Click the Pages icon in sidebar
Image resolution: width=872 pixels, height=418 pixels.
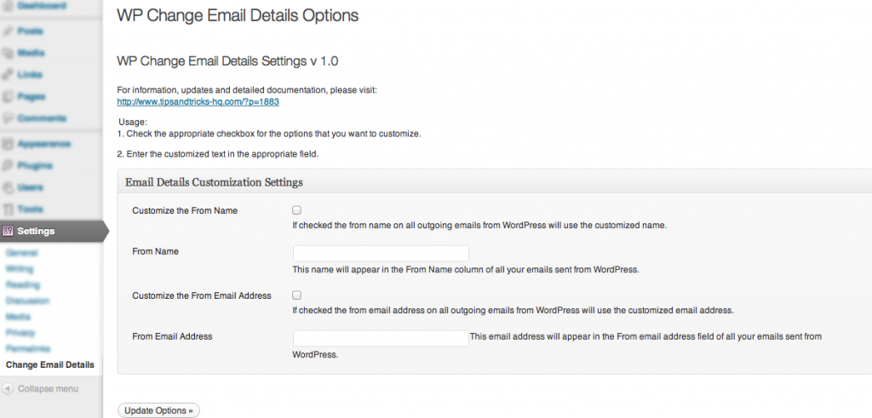point(7,96)
